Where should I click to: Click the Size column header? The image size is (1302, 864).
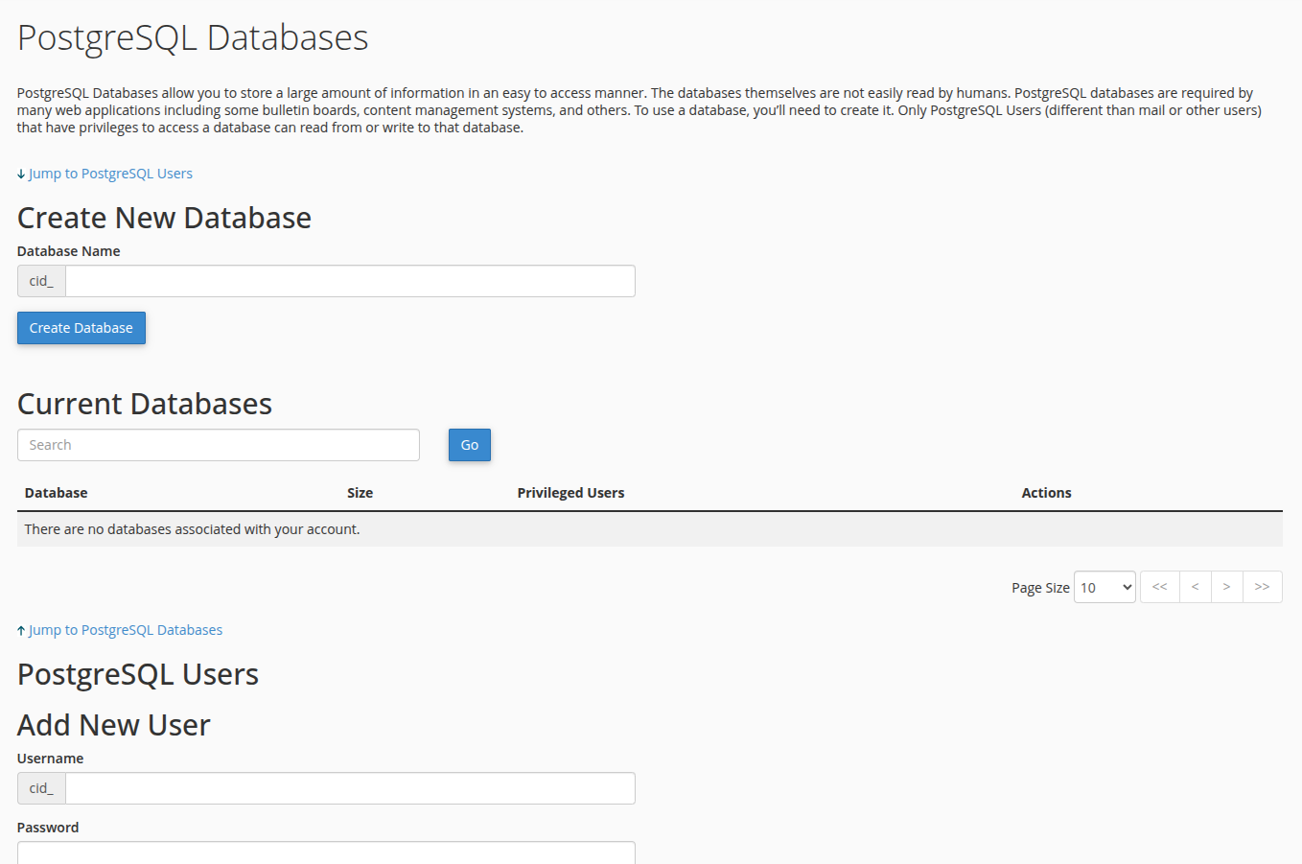click(x=360, y=493)
